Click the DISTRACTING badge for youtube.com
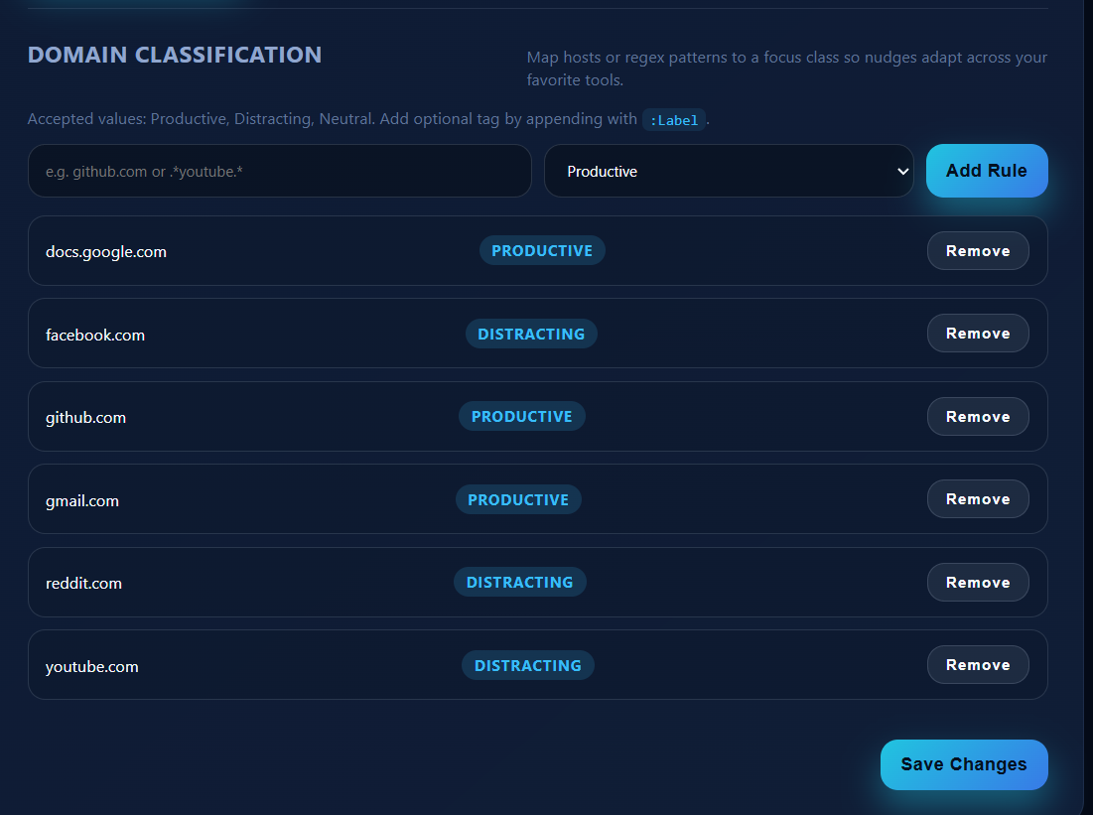The image size is (1093, 815). [x=528, y=665]
